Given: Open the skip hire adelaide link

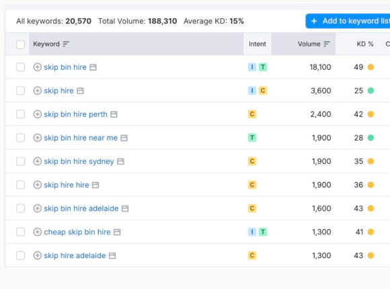Looking at the screenshot, I should 75,255.
